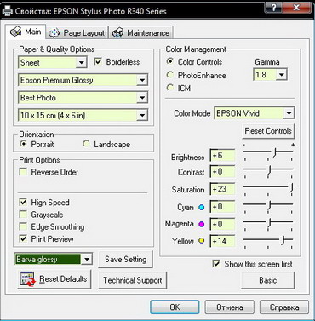Click the Main tab printer icon
The height and width of the screenshot is (321, 315).
15,32
